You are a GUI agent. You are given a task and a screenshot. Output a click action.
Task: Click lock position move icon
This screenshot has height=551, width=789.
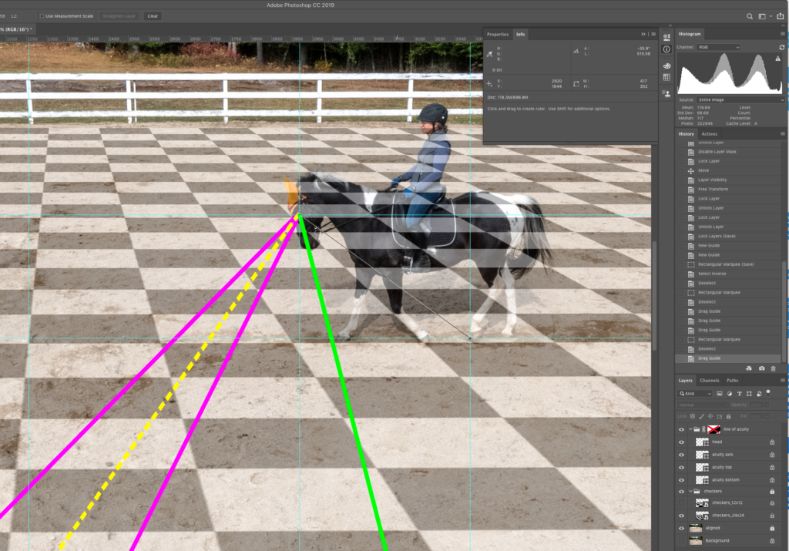(x=710, y=416)
